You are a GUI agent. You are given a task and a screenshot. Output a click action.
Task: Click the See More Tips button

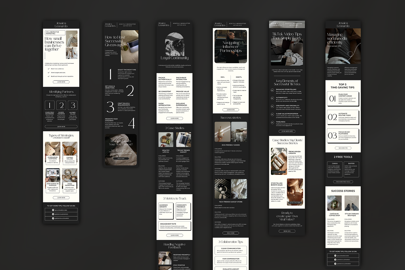[x=343, y=148]
